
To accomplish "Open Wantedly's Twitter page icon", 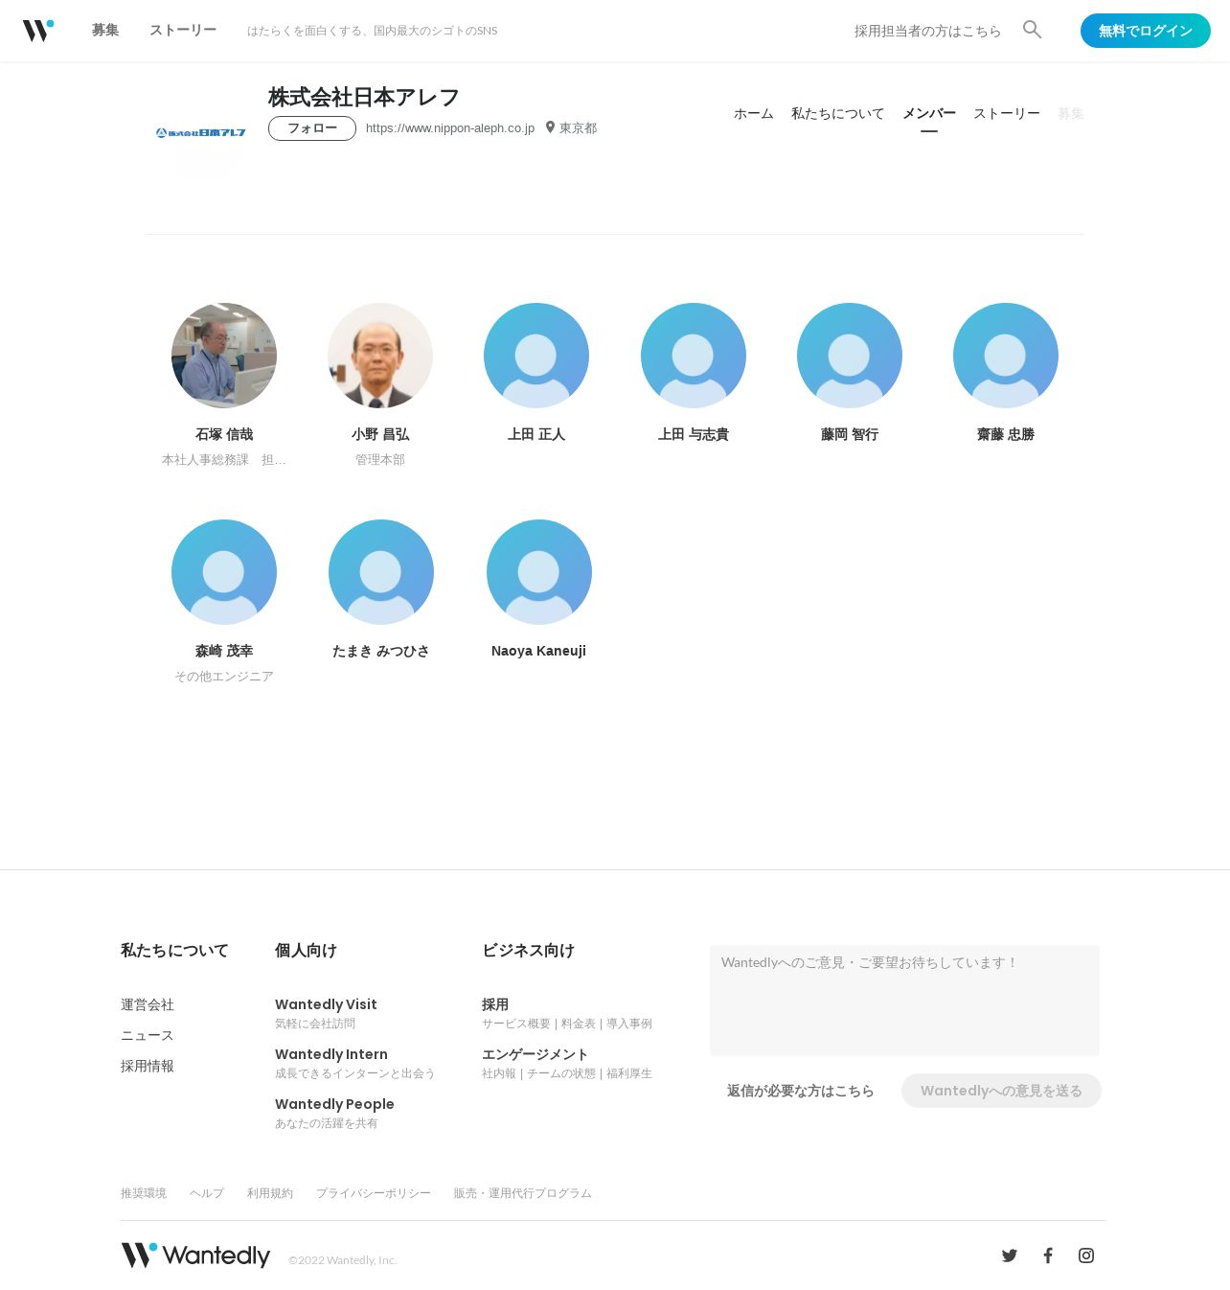I will pos(1010,1255).
